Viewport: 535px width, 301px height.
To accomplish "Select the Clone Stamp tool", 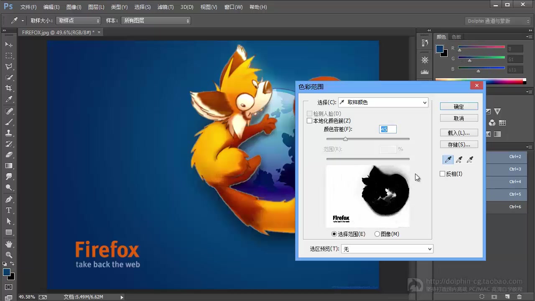I will coord(9,133).
